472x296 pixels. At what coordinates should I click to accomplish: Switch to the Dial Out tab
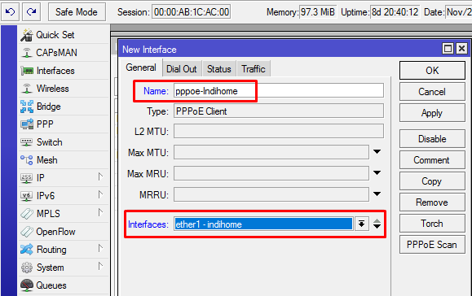tap(182, 69)
